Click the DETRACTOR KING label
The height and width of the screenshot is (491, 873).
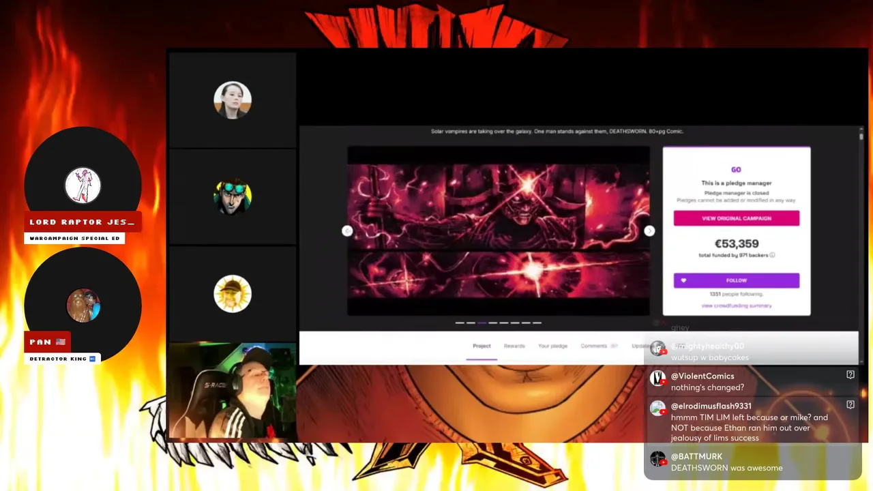63,359
